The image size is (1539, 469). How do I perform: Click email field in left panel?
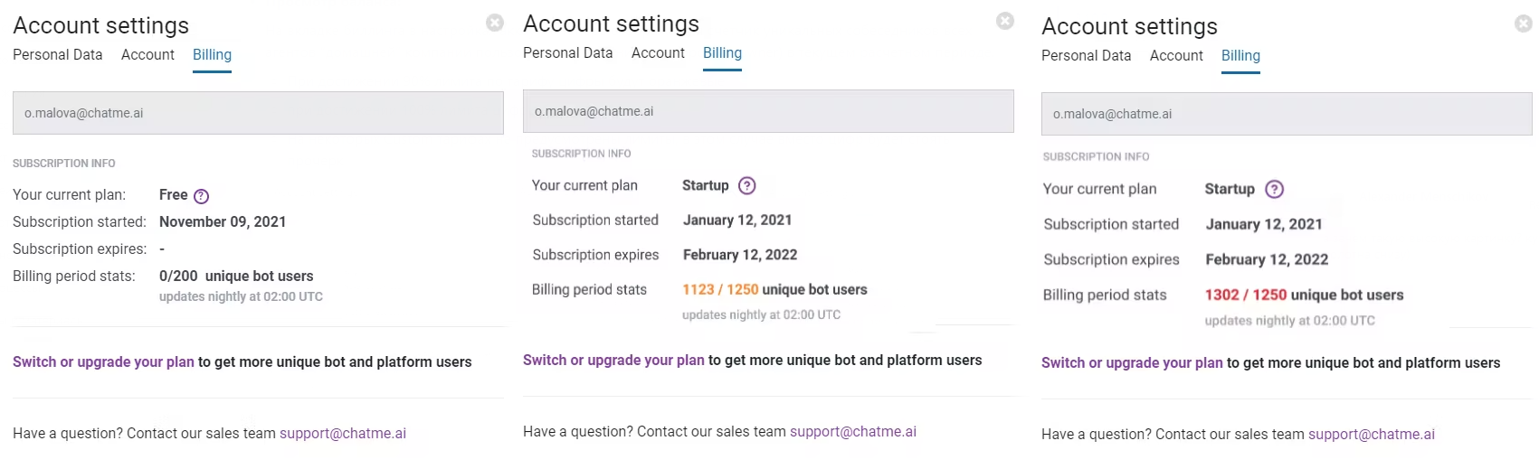[x=258, y=113]
